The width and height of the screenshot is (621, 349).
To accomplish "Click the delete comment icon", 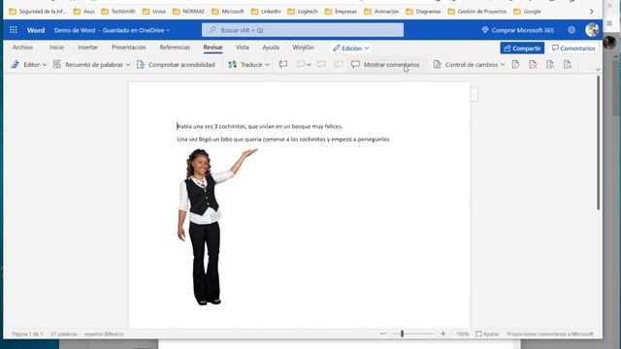I will pos(301,64).
